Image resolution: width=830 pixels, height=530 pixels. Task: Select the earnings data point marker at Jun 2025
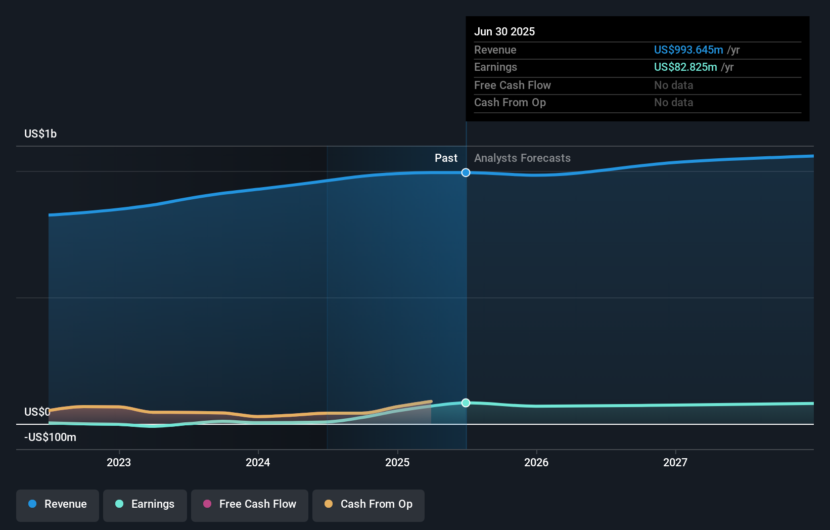pyautogui.click(x=466, y=403)
